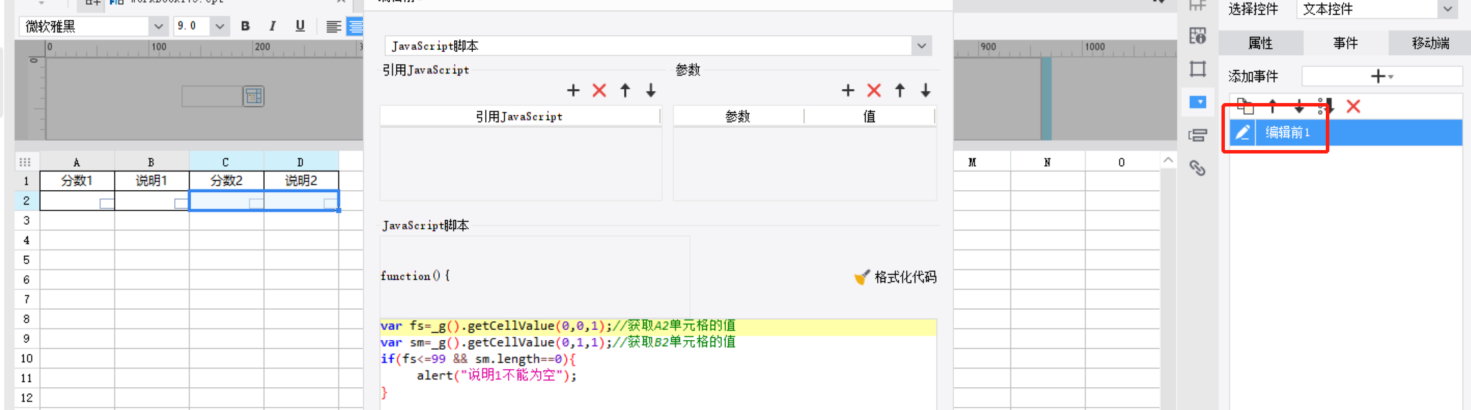Select row header 2

coord(26,201)
